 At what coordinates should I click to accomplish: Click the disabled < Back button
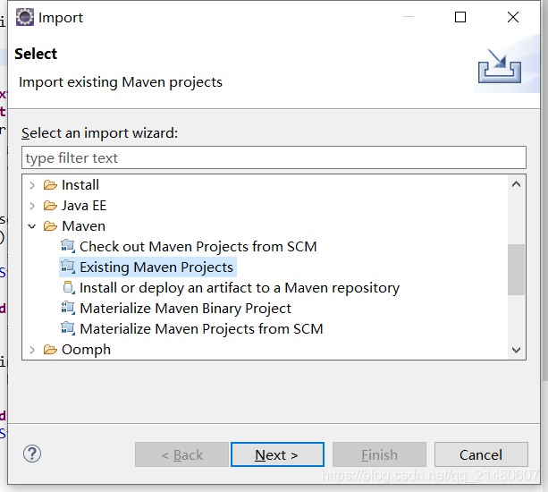pos(181,454)
